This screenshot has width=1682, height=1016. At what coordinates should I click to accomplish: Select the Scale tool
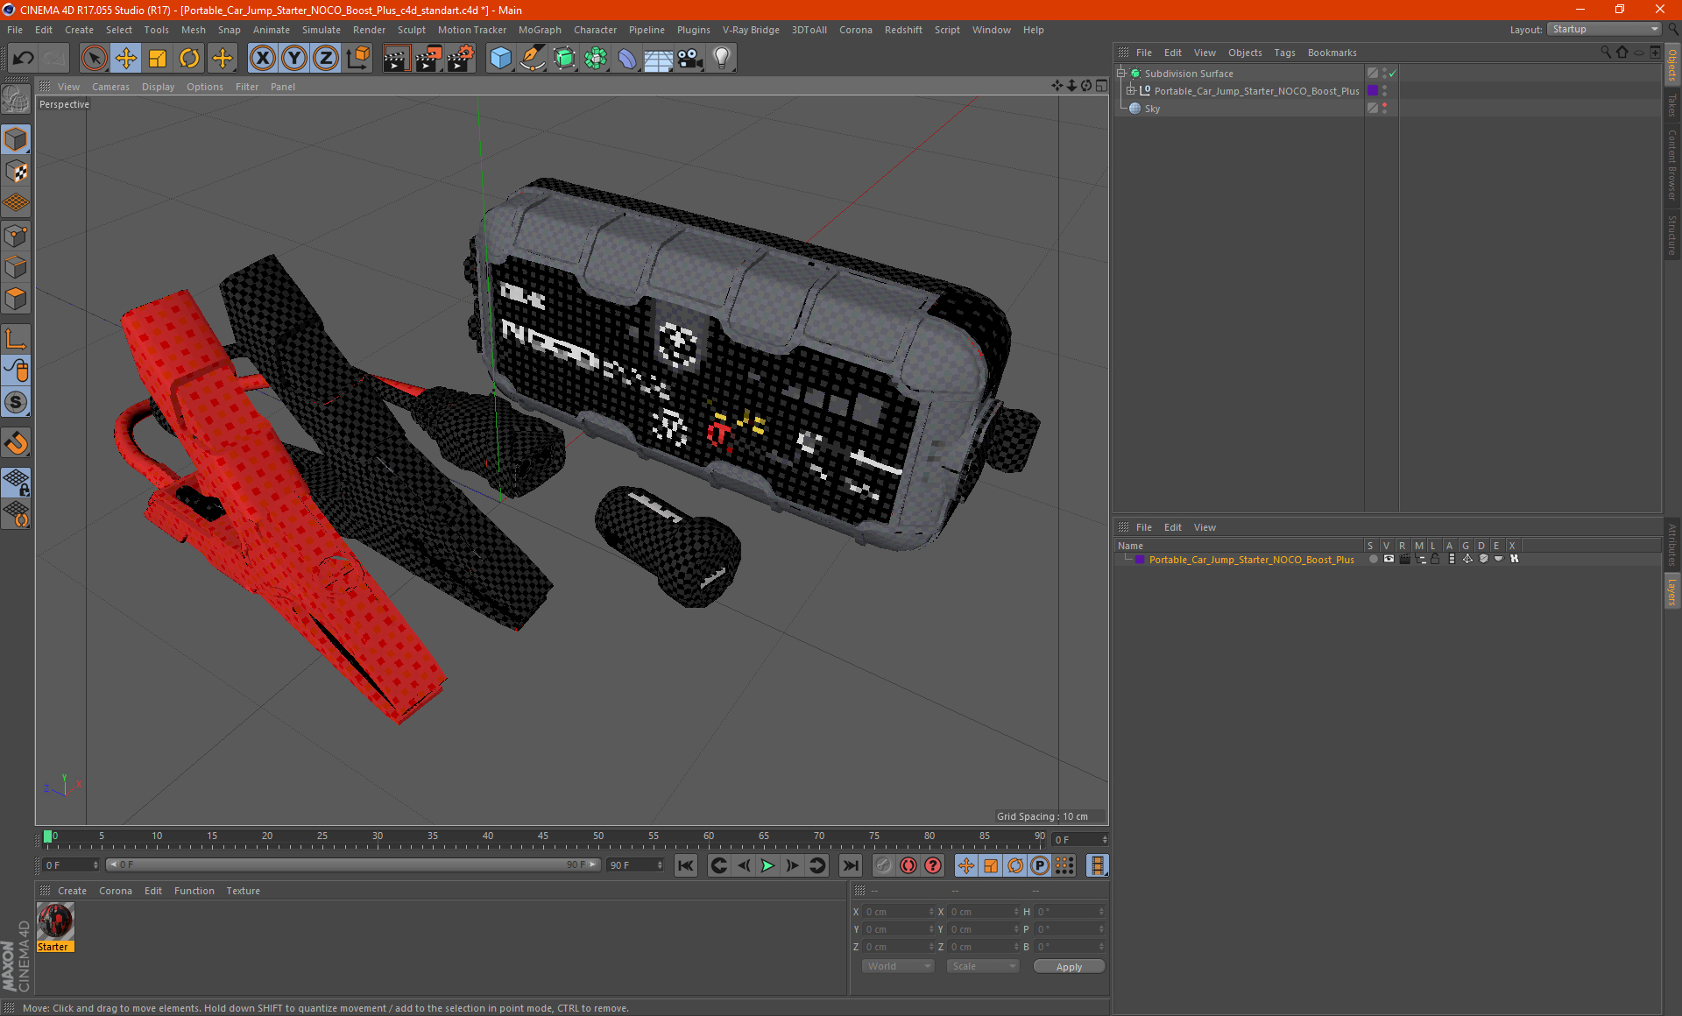(x=158, y=59)
